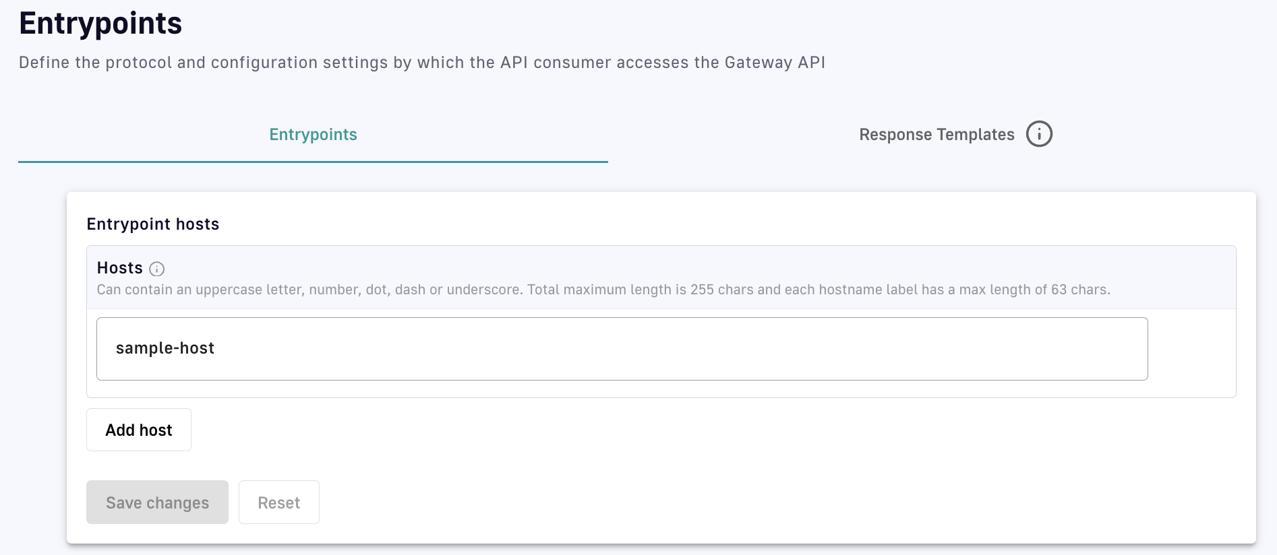The height and width of the screenshot is (555, 1277).
Task: Click the green underline below Entrypoints tab
Action: click(x=313, y=162)
